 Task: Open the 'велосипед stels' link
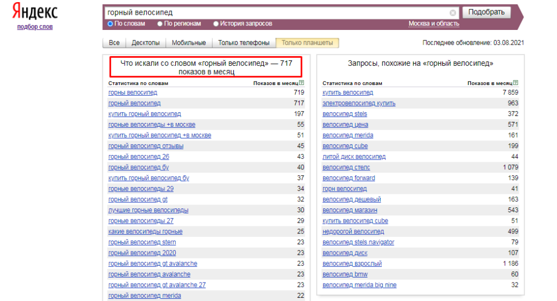click(x=344, y=114)
